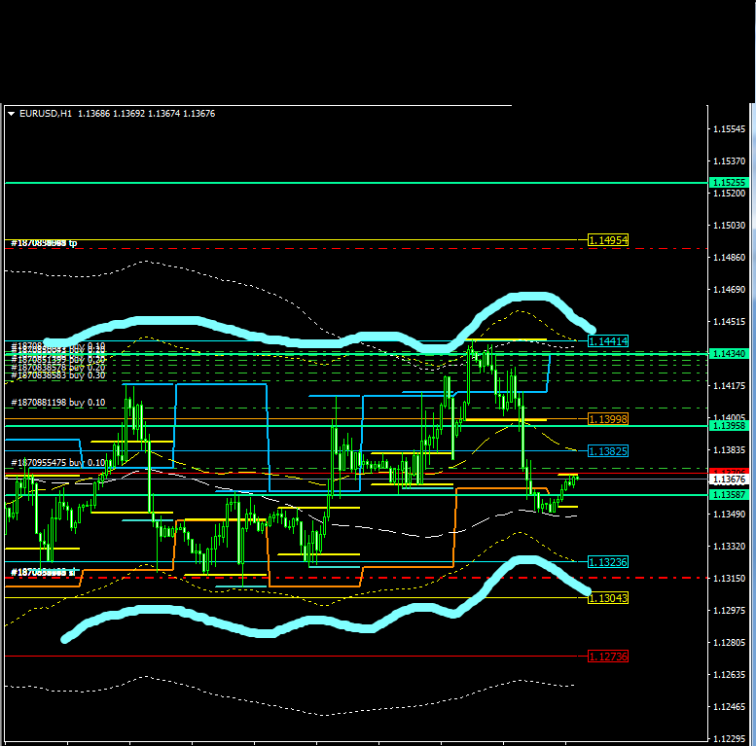
Task: Select the yellow 1.14954 level label
Action: [608, 240]
